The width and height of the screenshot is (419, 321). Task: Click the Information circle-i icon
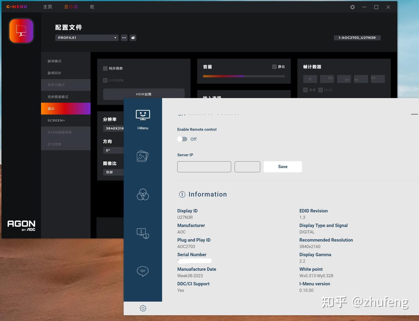[182, 194]
